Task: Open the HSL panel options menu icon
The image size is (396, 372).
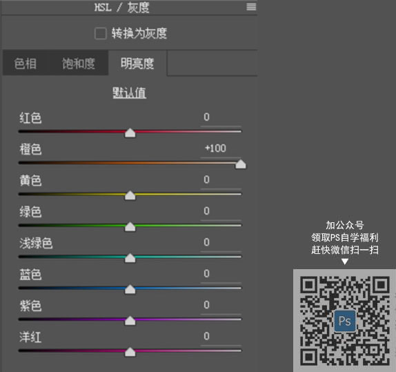Action: pos(251,7)
